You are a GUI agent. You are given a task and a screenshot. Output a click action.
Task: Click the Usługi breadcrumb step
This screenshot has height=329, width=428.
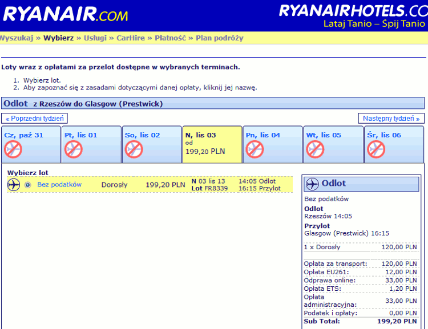tap(95, 38)
